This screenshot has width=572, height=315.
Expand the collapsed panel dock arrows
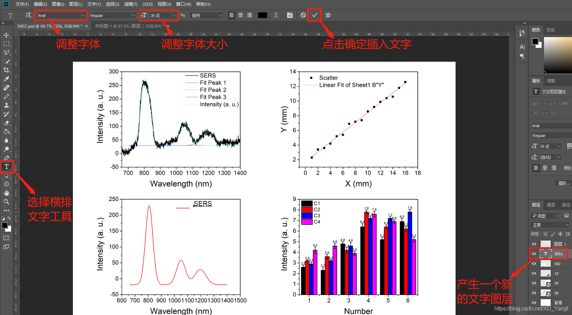tap(524, 23)
